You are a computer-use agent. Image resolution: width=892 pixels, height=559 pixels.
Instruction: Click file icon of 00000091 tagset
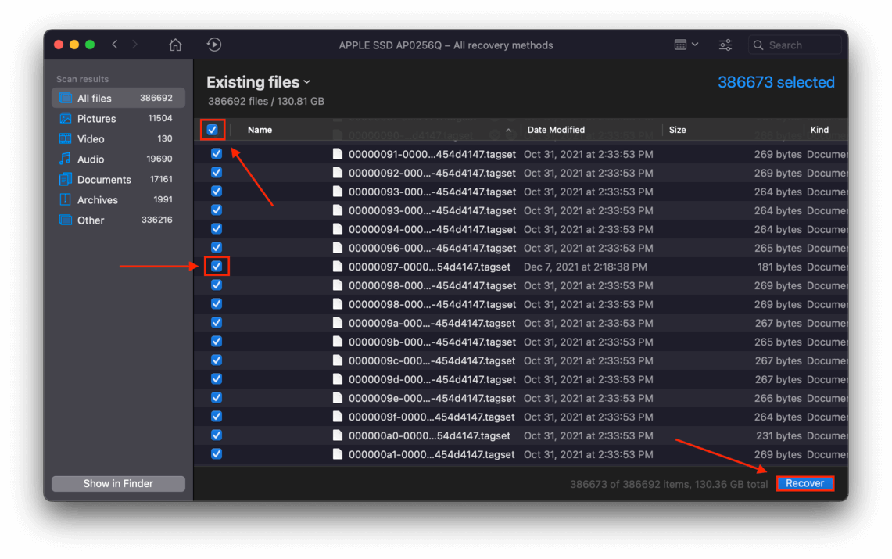tap(338, 153)
